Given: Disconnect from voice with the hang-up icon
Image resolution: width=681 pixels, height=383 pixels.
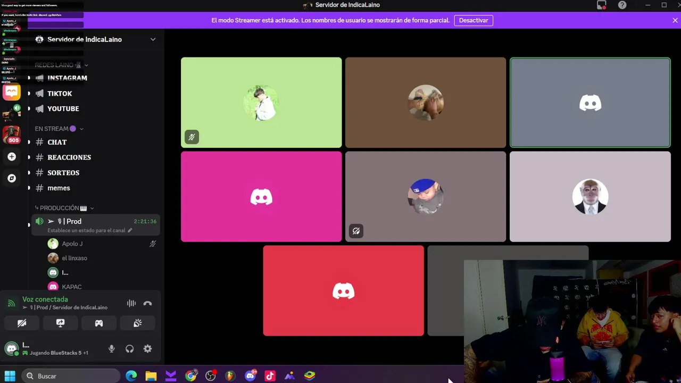Looking at the screenshot, I should point(147,303).
